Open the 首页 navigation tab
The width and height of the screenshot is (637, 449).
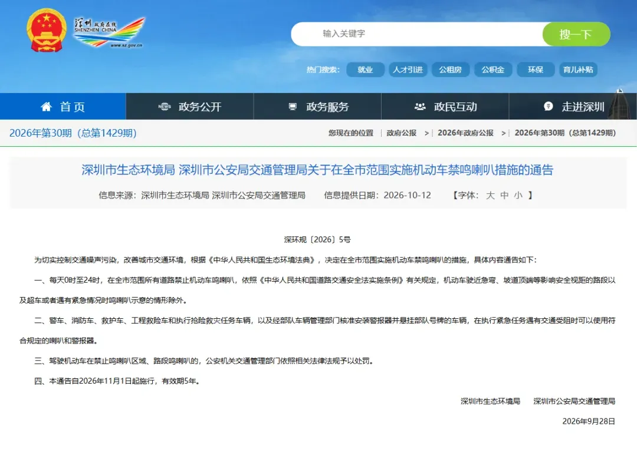[63, 107]
